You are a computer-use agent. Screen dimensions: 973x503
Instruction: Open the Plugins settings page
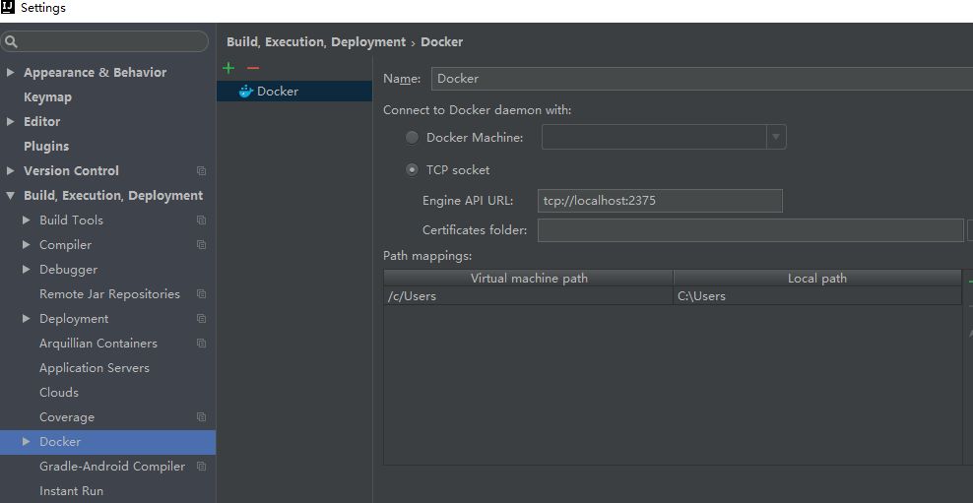(46, 147)
